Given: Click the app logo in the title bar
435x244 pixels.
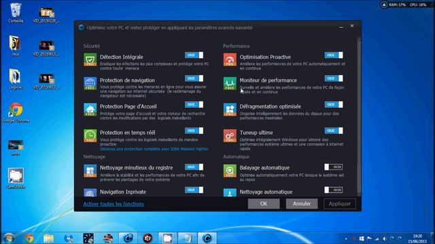Looking at the screenshot, I should click(81, 27).
